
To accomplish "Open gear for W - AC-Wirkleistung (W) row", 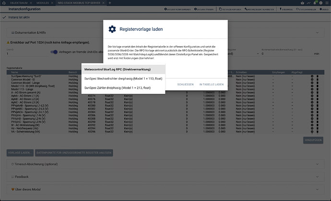I will pos(312,125).
